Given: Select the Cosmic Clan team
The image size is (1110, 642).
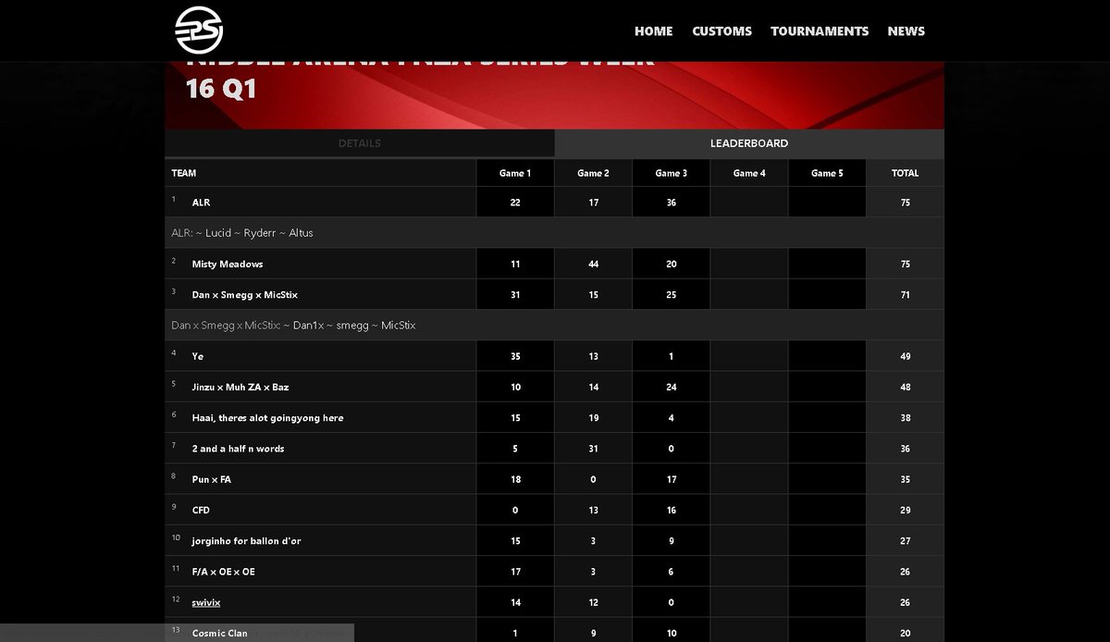Looking at the screenshot, I should pos(219,633).
